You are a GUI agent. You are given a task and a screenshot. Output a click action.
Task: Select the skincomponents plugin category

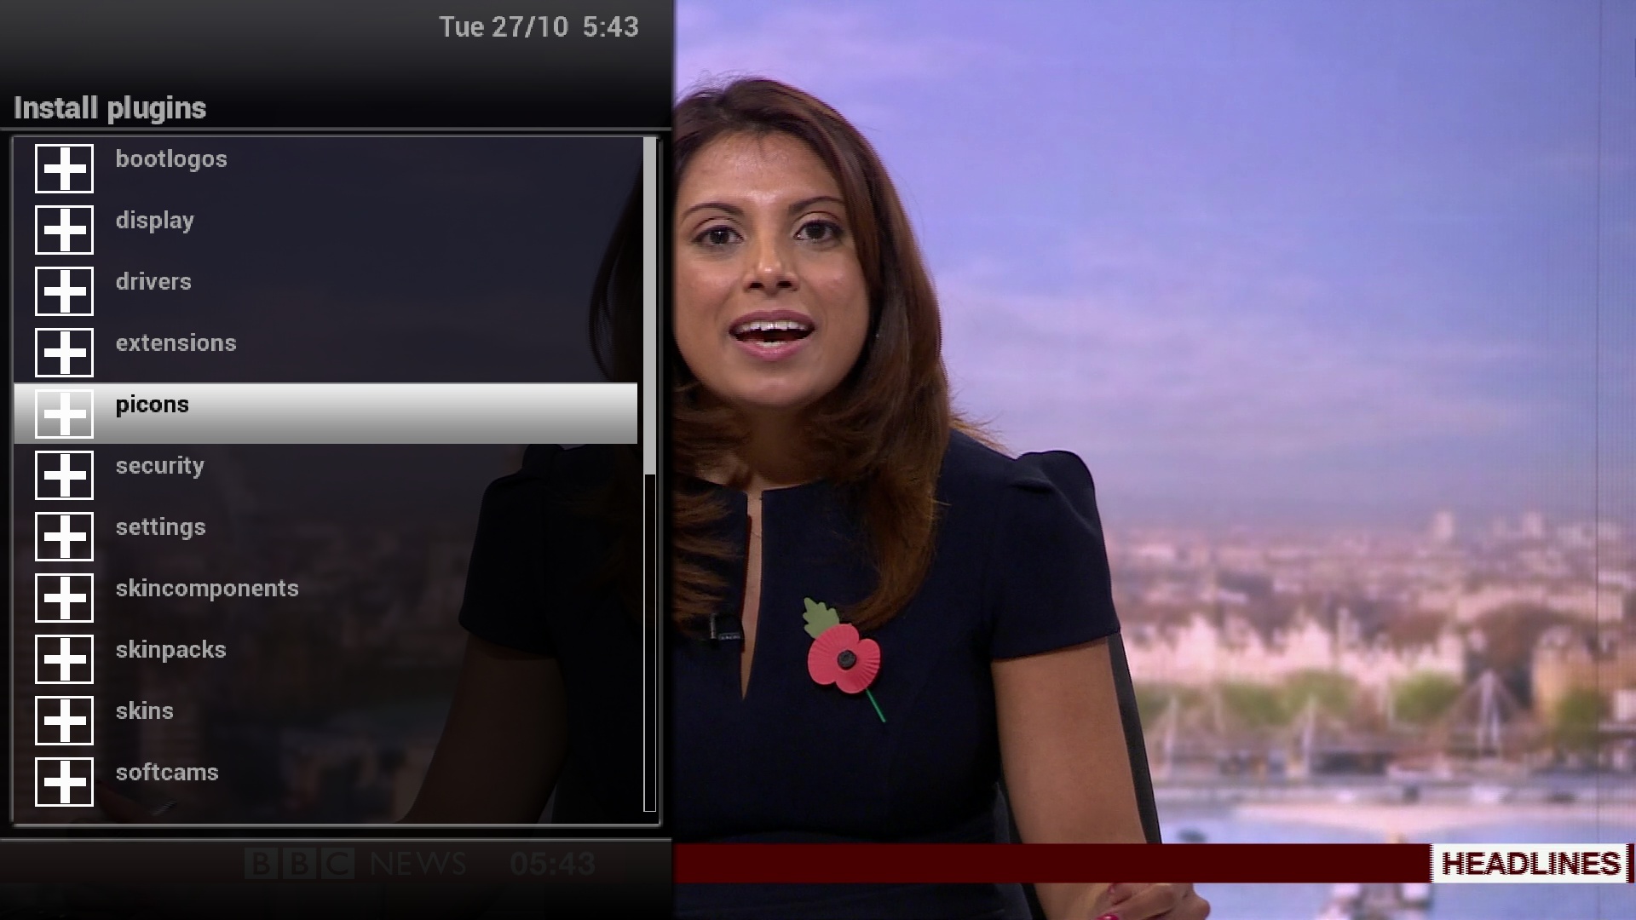click(208, 588)
